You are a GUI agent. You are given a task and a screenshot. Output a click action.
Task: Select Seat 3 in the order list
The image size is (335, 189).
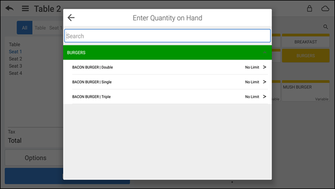(x=15, y=66)
